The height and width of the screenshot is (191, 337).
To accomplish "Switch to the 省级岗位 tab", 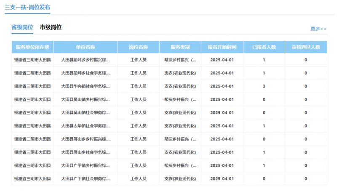I will pos(22,27).
